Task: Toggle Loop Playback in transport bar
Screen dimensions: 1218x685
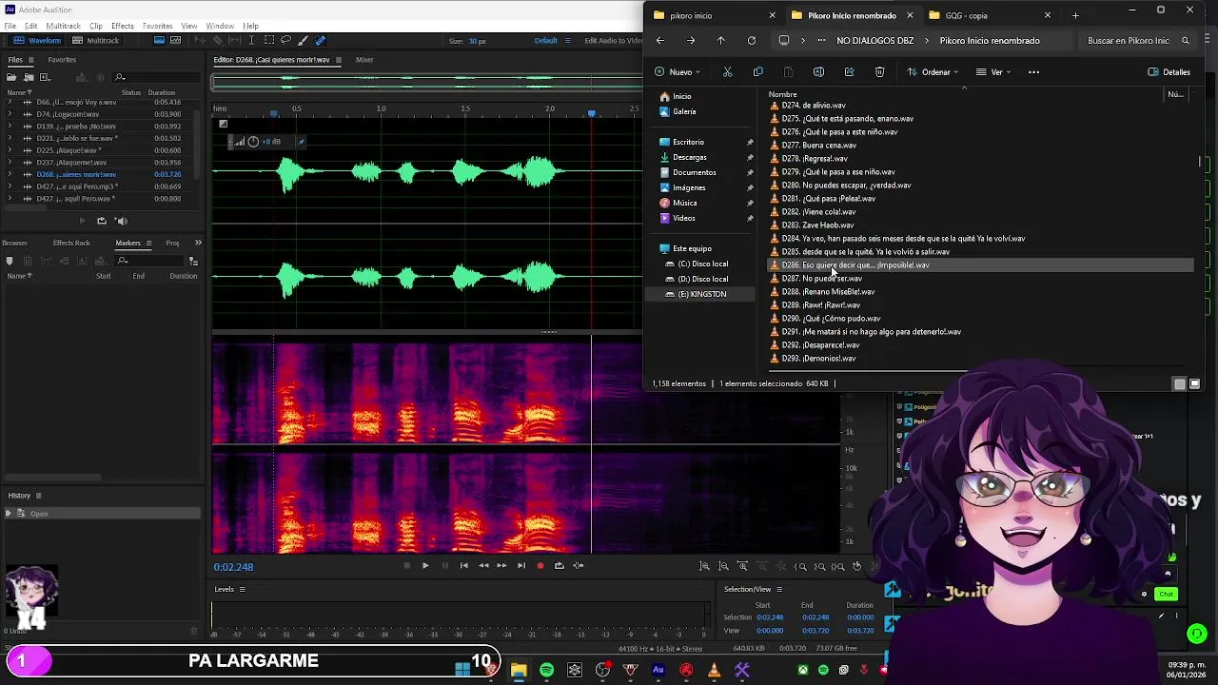Action: point(559,566)
